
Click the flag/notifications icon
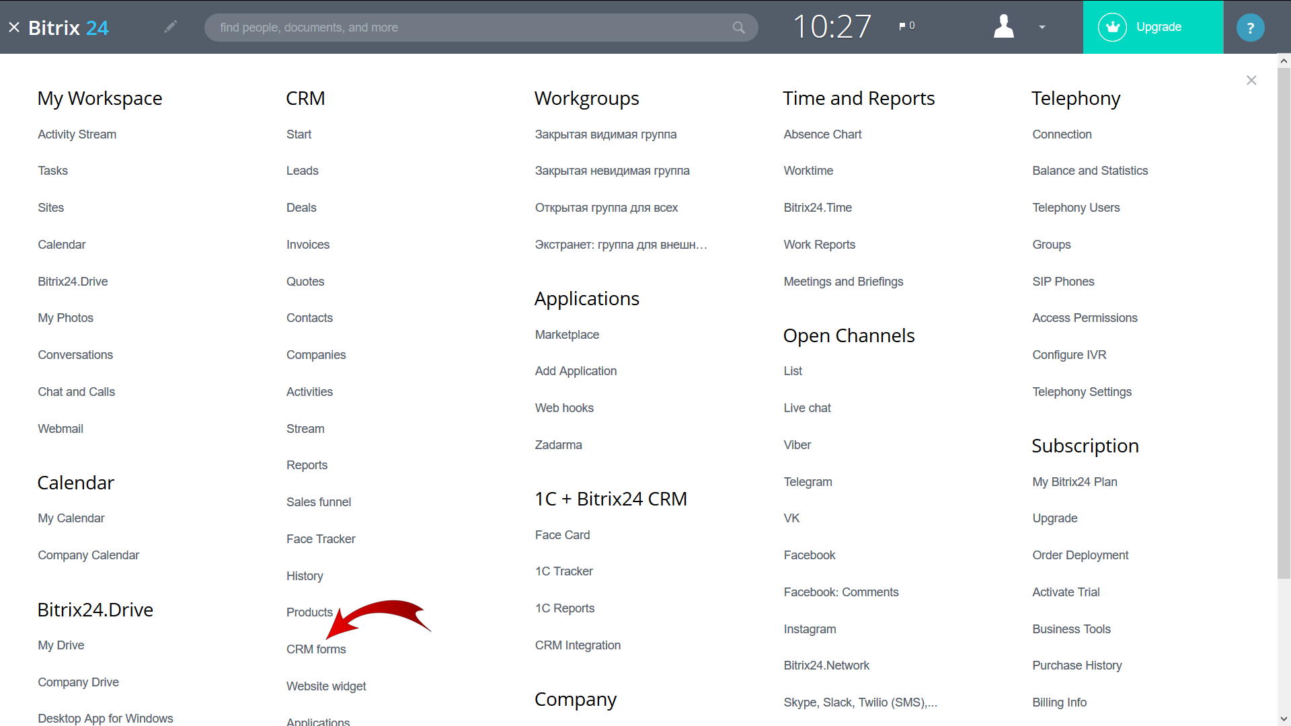pyautogui.click(x=904, y=26)
